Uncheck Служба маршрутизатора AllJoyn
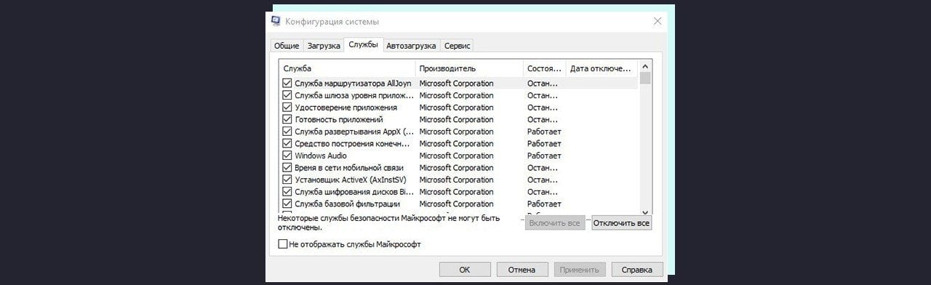Screen dimensions: 931x285 click(287, 84)
